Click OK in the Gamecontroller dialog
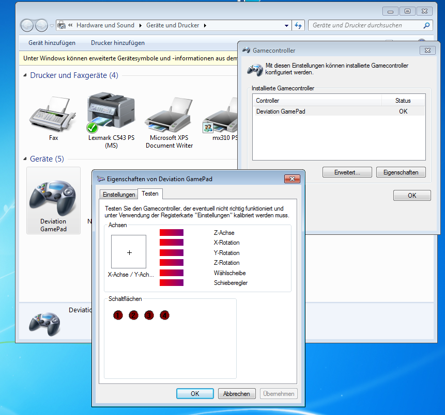The image size is (445, 415). click(412, 195)
